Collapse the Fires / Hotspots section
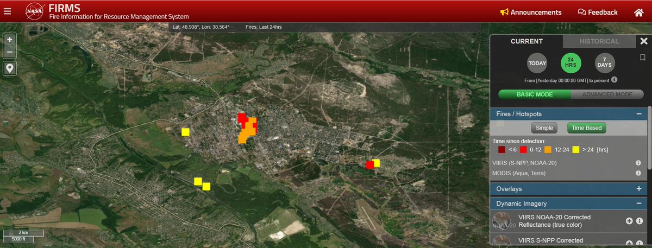The image size is (652, 248). pyautogui.click(x=639, y=114)
